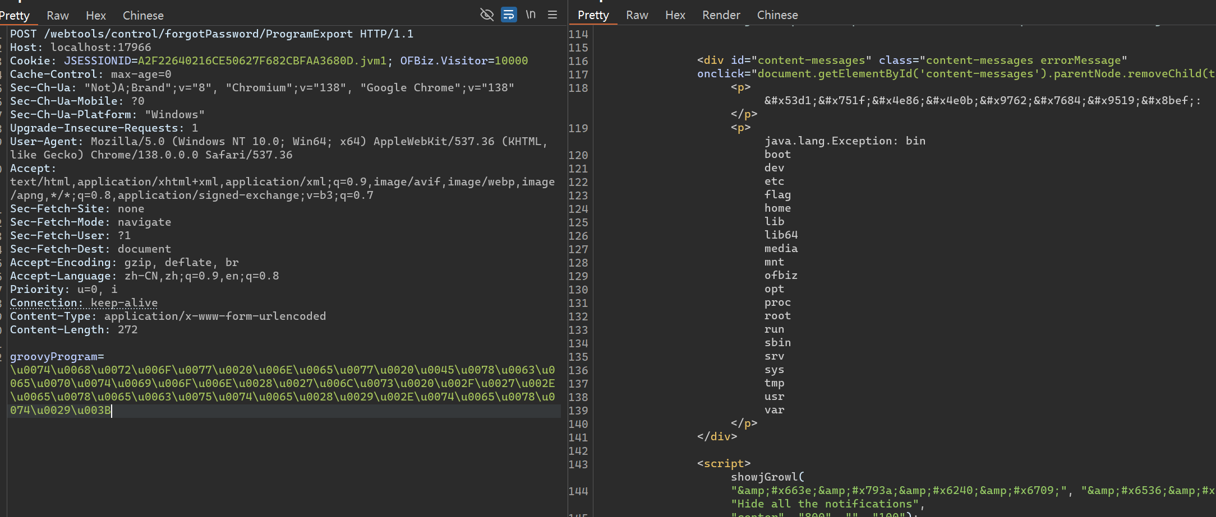Click the 'usr' entry in response output
The image size is (1216, 517).
point(774,397)
